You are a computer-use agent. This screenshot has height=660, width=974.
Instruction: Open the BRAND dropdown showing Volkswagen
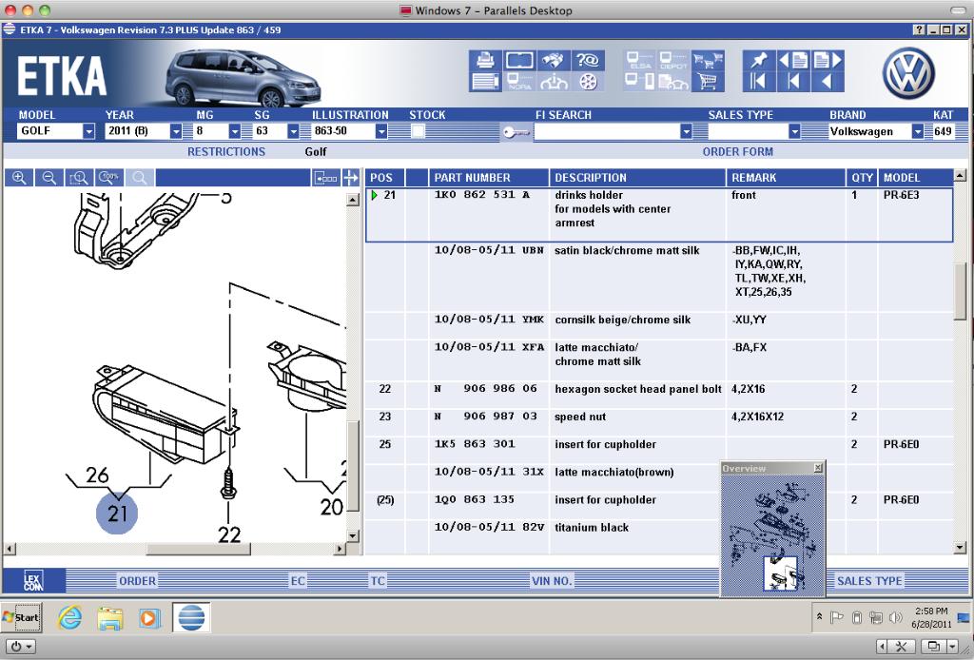[x=918, y=131]
